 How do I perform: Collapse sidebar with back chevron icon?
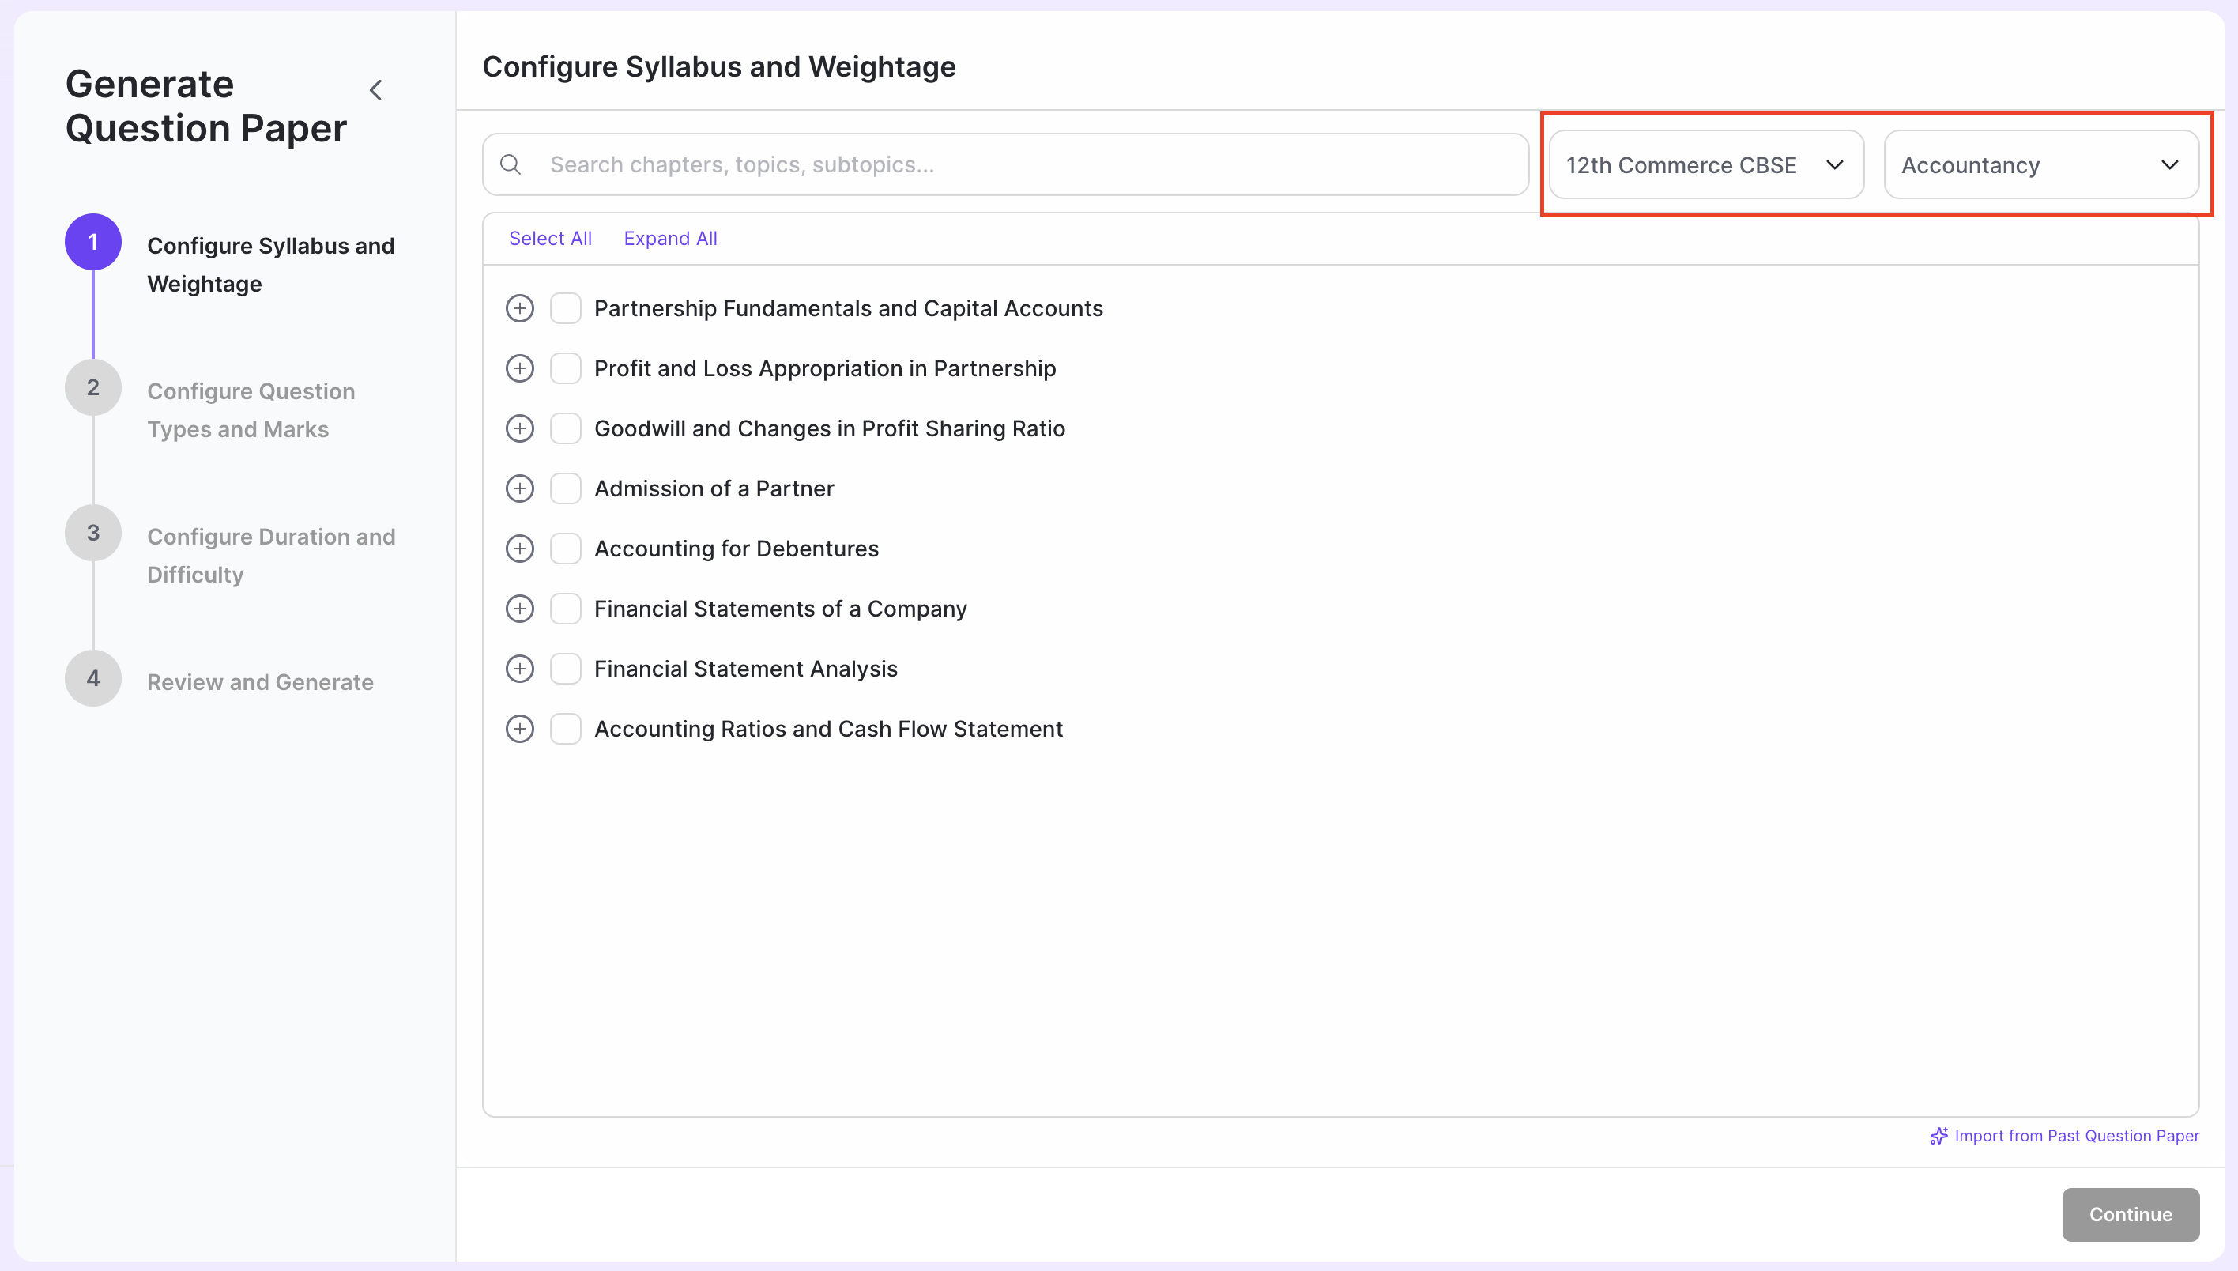click(376, 90)
